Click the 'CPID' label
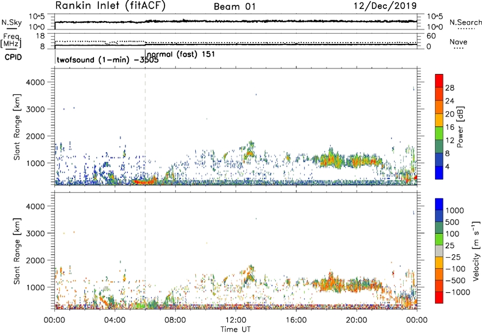The width and height of the screenshot is (482, 333). coord(13,57)
